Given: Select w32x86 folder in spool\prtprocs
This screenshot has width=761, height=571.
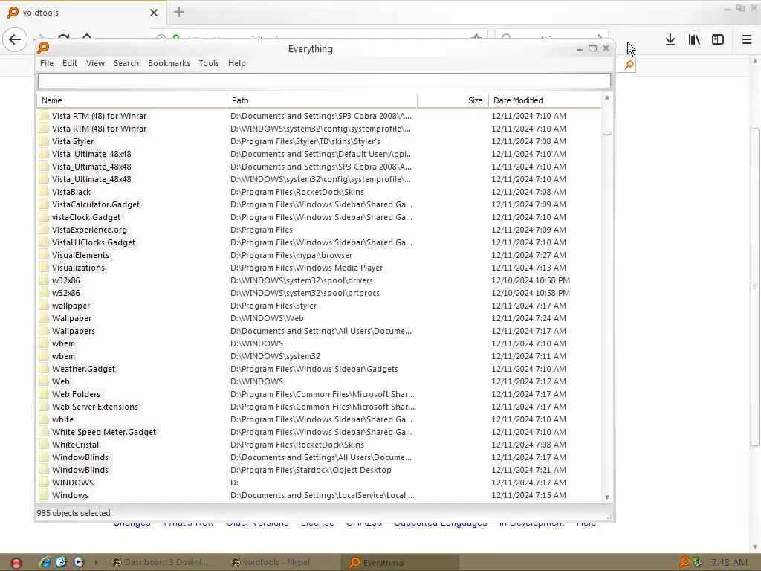Looking at the screenshot, I should click(x=320, y=293).
